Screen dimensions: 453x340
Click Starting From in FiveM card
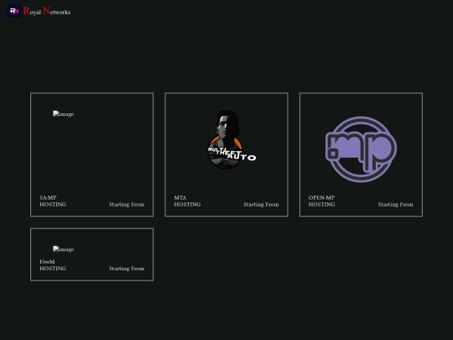(127, 269)
